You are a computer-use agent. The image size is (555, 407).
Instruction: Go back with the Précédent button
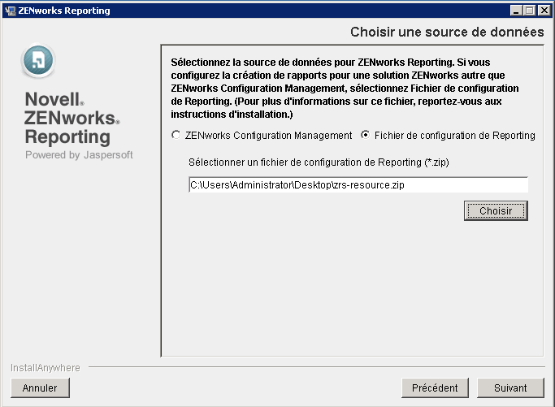[x=435, y=388]
